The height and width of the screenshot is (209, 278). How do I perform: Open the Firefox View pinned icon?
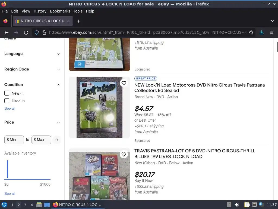[x=5, y=21]
